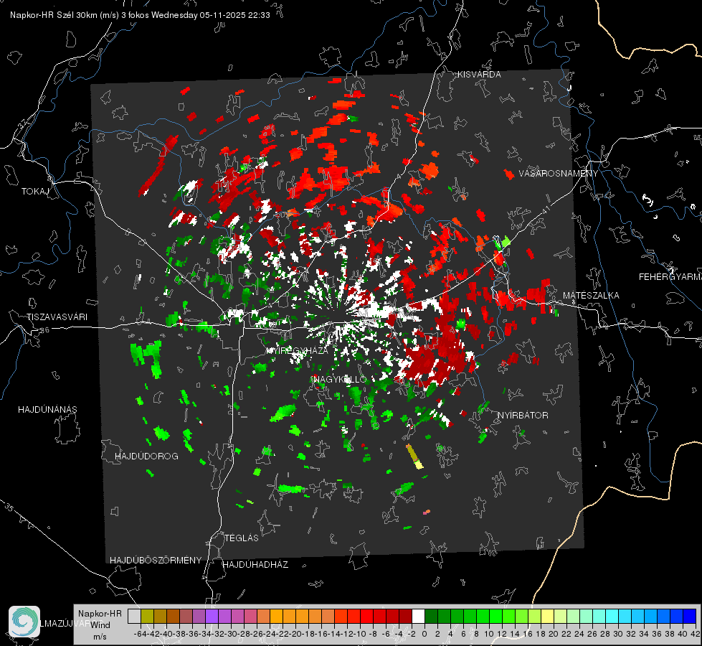The width and height of the screenshot is (702, 646).
Task: Click the Wind label in the legend
Action: (100, 625)
